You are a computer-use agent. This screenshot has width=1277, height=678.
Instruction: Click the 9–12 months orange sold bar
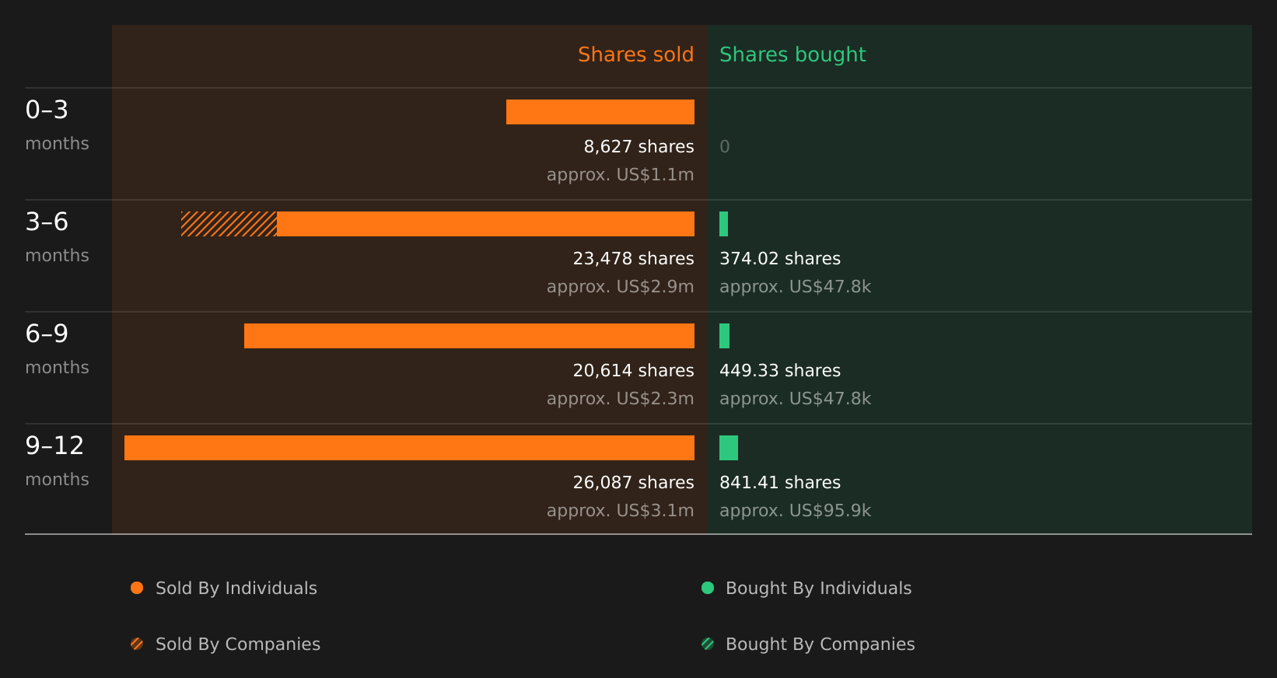pos(409,448)
